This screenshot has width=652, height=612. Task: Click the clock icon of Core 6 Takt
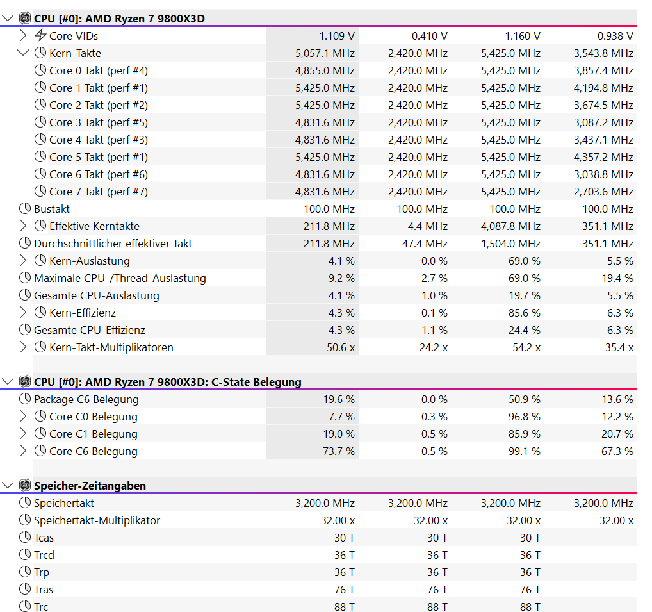[40, 174]
